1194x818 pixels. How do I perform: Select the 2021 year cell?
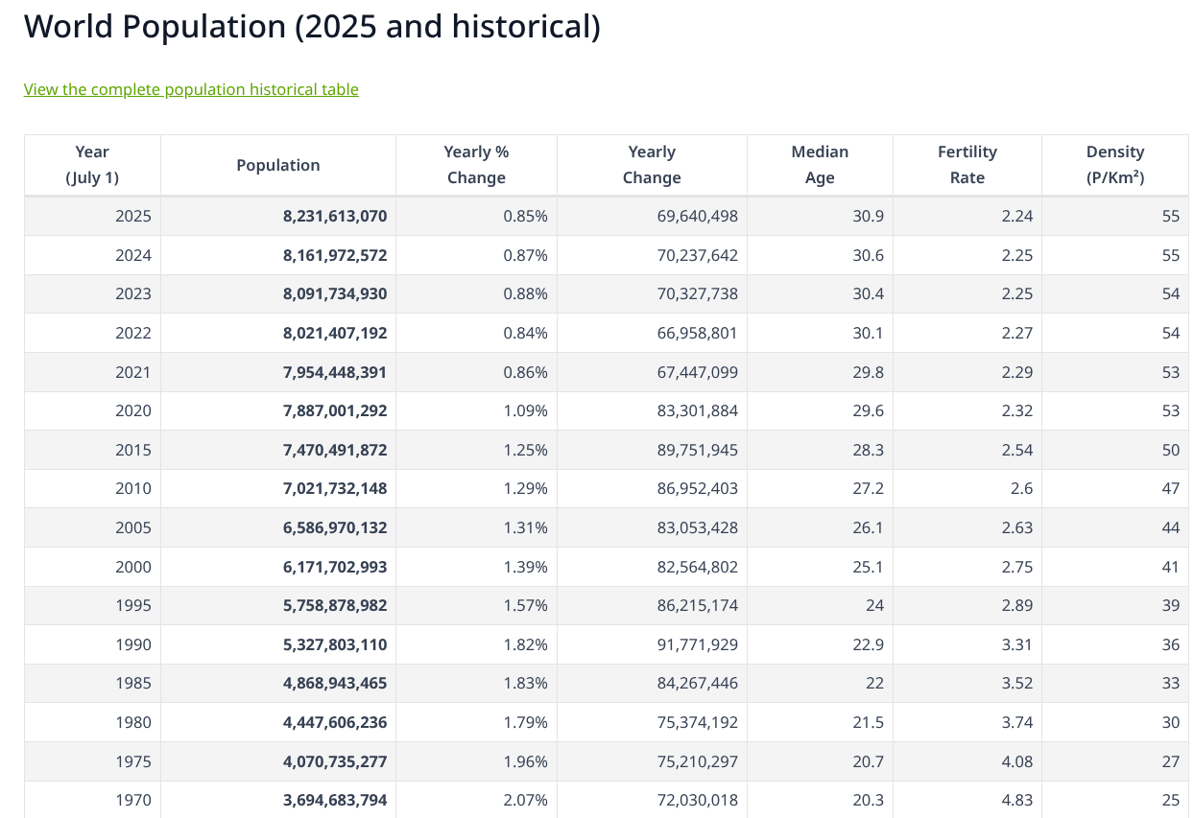coord(92,372)
